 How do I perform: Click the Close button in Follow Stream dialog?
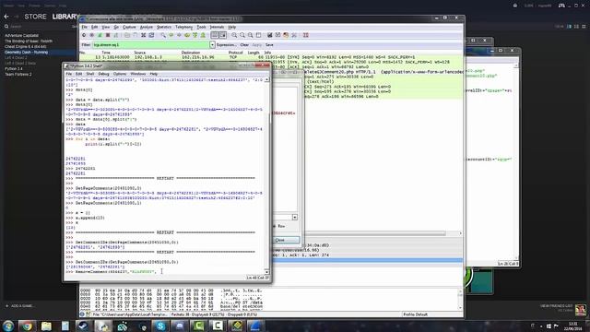point(286,240)
